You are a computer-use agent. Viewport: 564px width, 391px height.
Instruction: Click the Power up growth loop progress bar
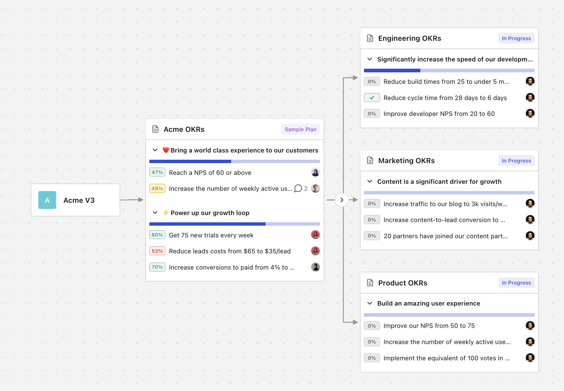point(234,224)
